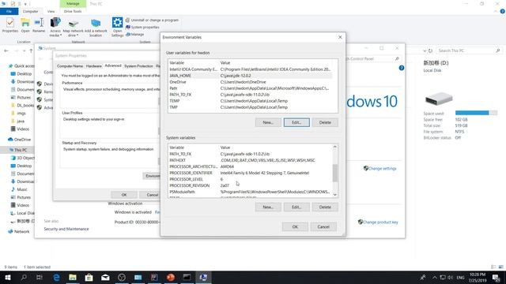This screenshot has height=284, width=506.
Task: Select the TEMP user variable row
Action: click(x=250, y=101)
